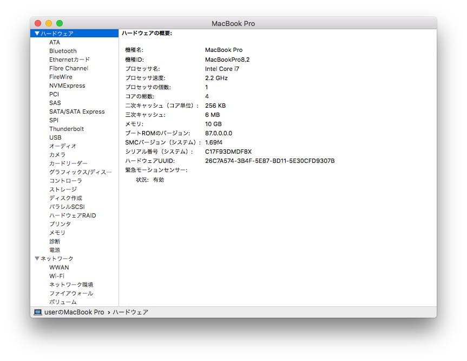Screen dimensions: 467x361
Task: Select SAS in the sidebar
Action: tap(55, 103)
